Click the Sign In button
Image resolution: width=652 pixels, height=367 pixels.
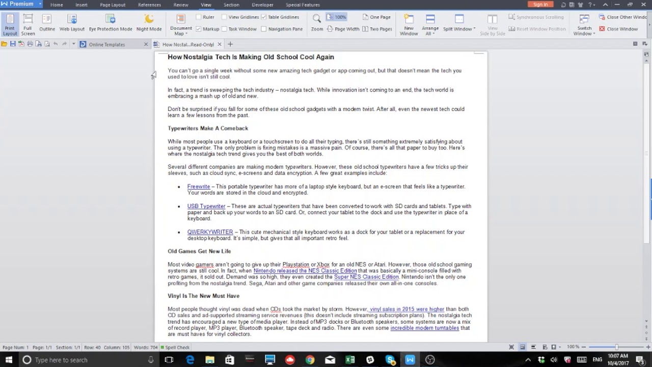click(540, 5)
